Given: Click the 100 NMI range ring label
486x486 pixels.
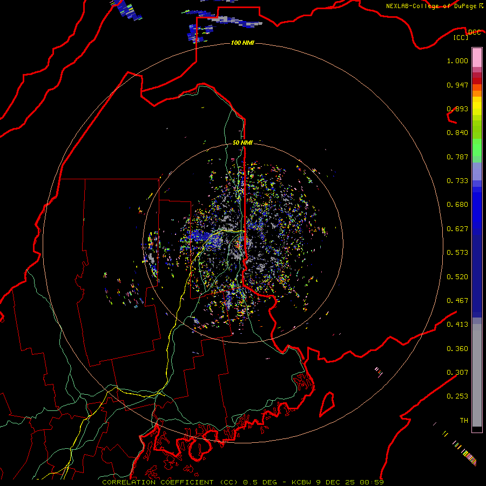Looking at the screenshot, I should [x=242, y=43].
